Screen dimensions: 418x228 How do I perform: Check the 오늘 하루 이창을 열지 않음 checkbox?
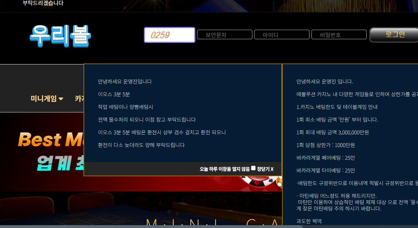tap(253, 168)
